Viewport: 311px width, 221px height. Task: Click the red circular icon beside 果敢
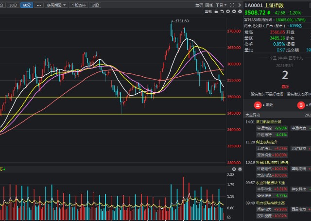tap(258, 104)
